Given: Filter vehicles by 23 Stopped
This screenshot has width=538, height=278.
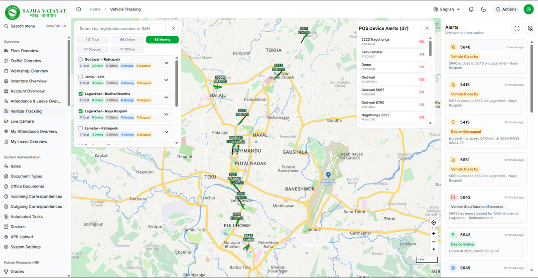Looking at the screenshot, I should tap(93, 49).
